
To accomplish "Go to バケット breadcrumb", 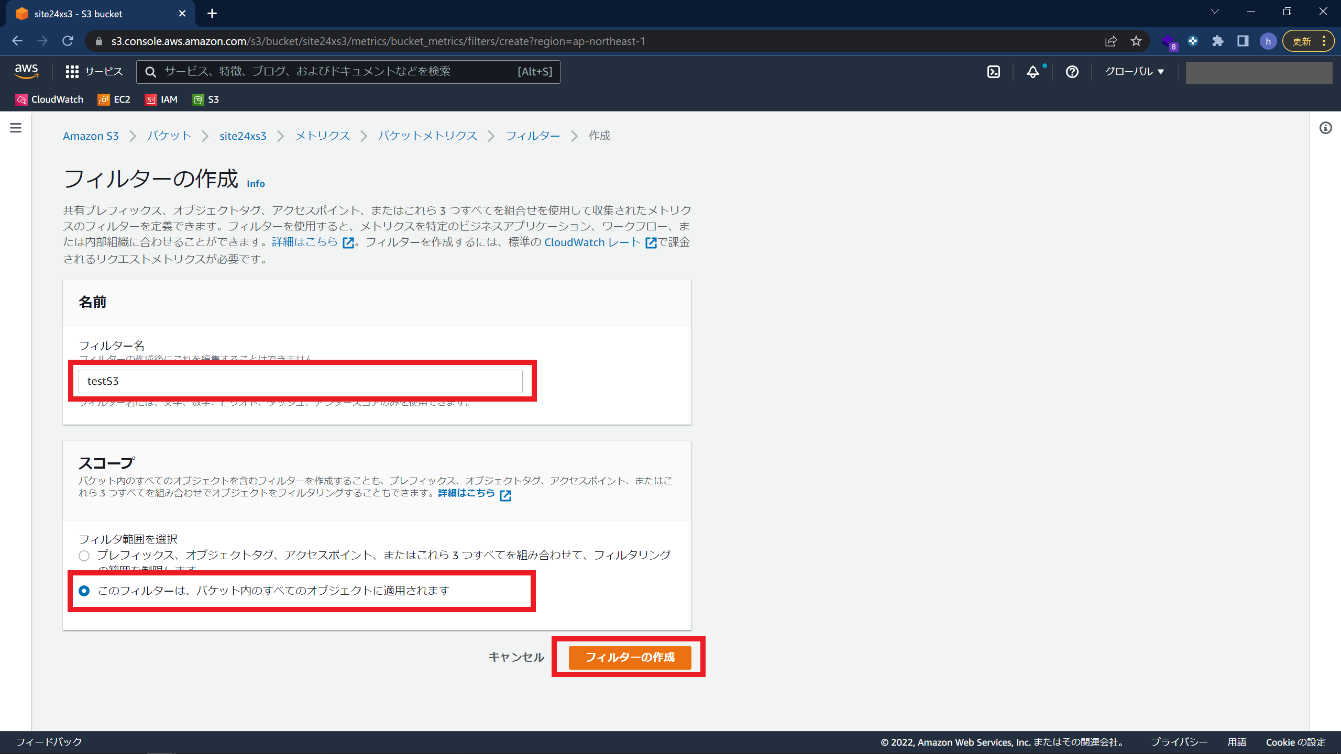I will pyautogui.click(x=169, y=136).
